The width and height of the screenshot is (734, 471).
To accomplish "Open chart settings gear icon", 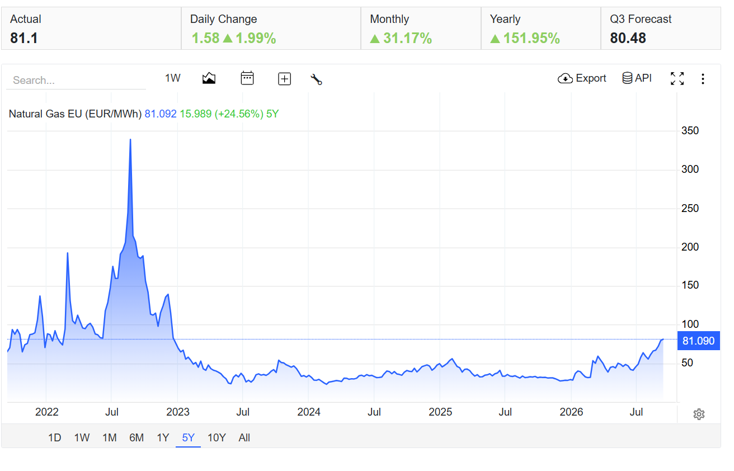I will [x=699, y=414].
